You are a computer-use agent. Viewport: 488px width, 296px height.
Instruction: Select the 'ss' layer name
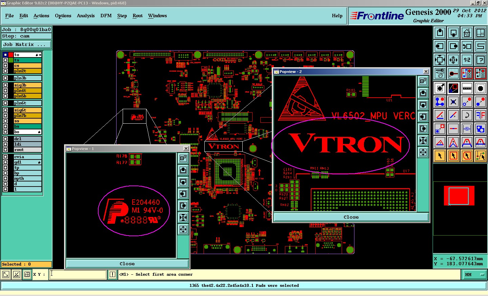(x=27, y=121)
